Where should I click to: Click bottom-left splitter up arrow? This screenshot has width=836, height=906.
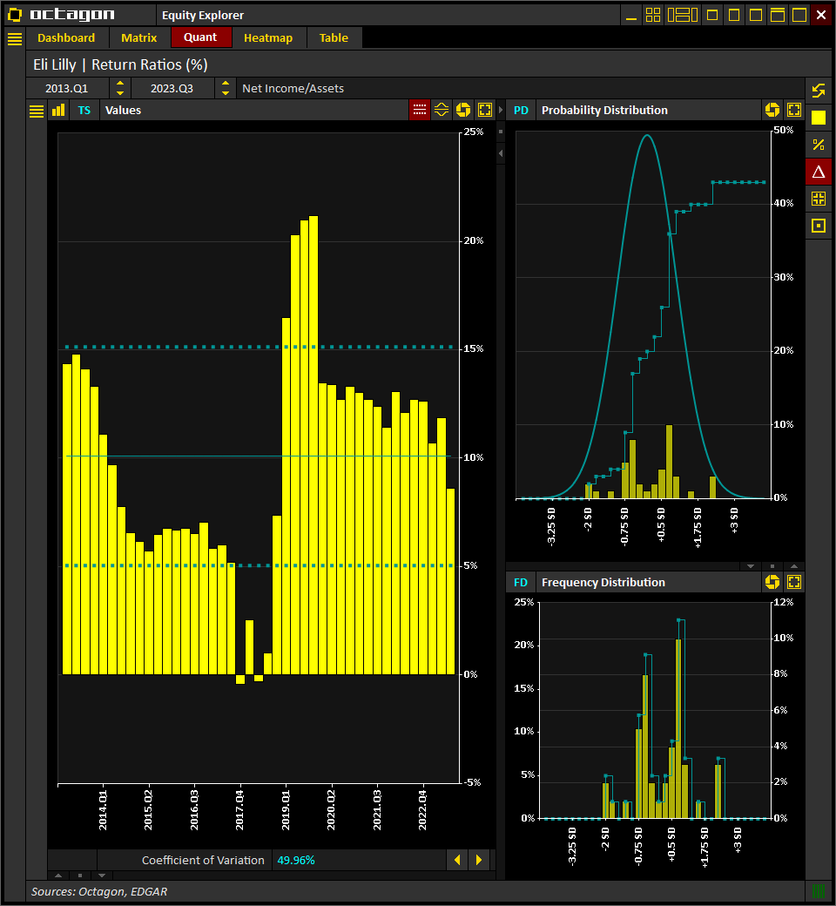58,876
